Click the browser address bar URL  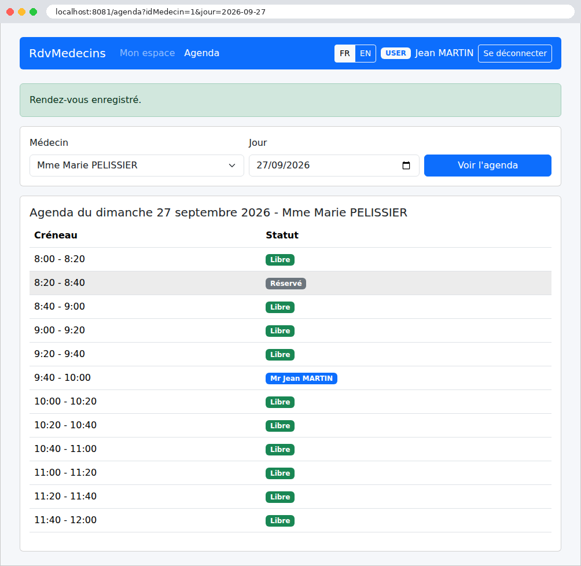pyautogui.click(x=160, y=12)
